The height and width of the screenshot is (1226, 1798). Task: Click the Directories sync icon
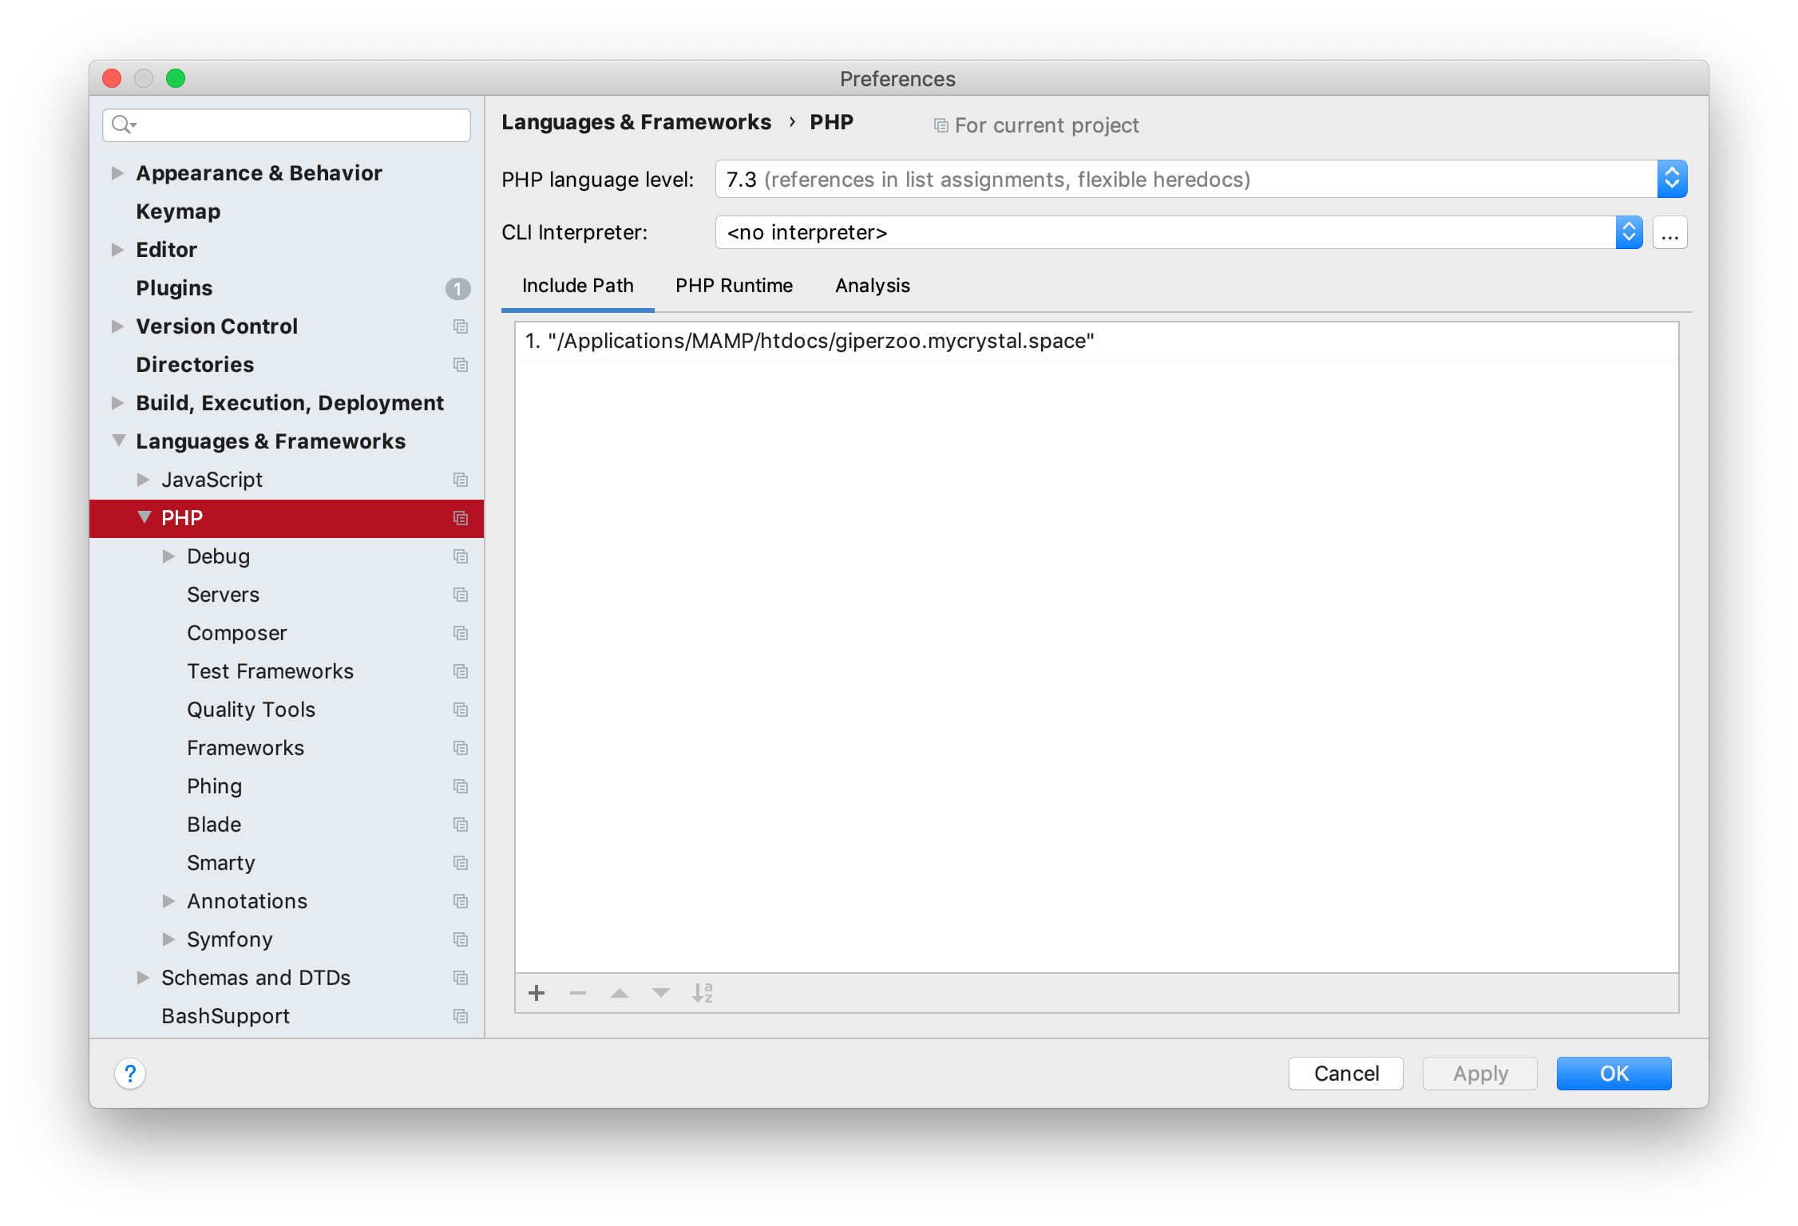(x=461, y=365)
